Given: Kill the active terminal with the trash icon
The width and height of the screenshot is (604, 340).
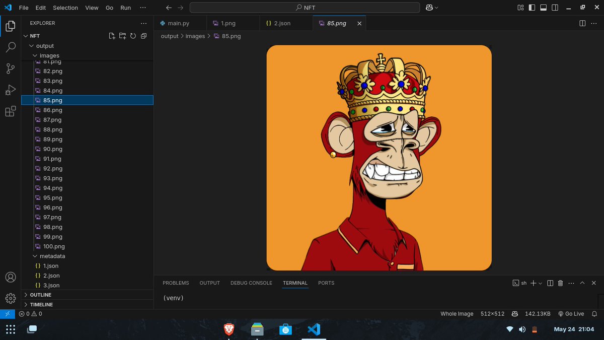Looking at the screenshot, I should tap(560, 283).
